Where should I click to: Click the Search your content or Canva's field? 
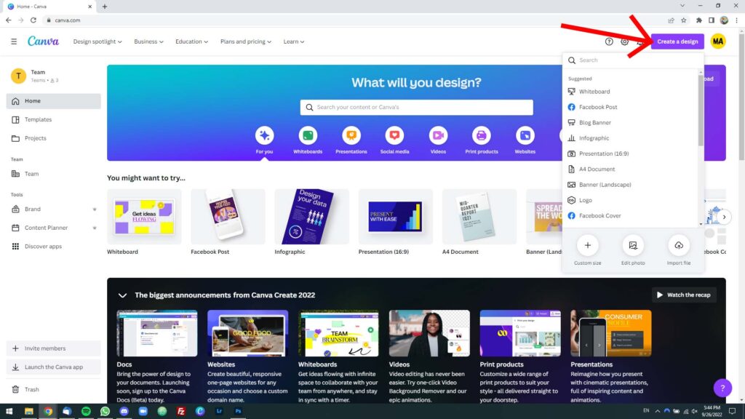coord(416,107)
